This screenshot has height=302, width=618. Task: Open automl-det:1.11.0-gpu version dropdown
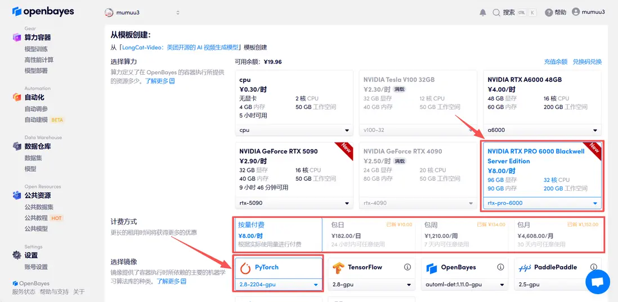(x=465, y=285)
